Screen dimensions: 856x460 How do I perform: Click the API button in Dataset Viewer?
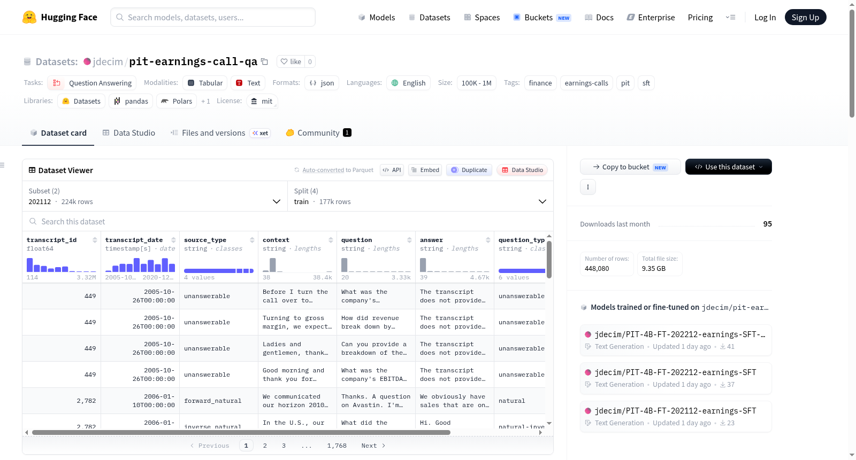[x=392, y=170]
